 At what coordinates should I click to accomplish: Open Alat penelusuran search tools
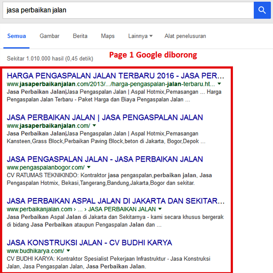tap(185, 36)
